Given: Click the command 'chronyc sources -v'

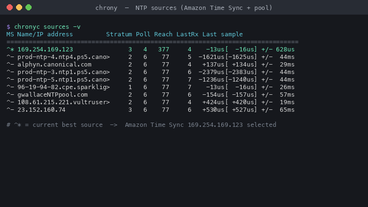Looking at the screenshot, I should tap(47, 27).
